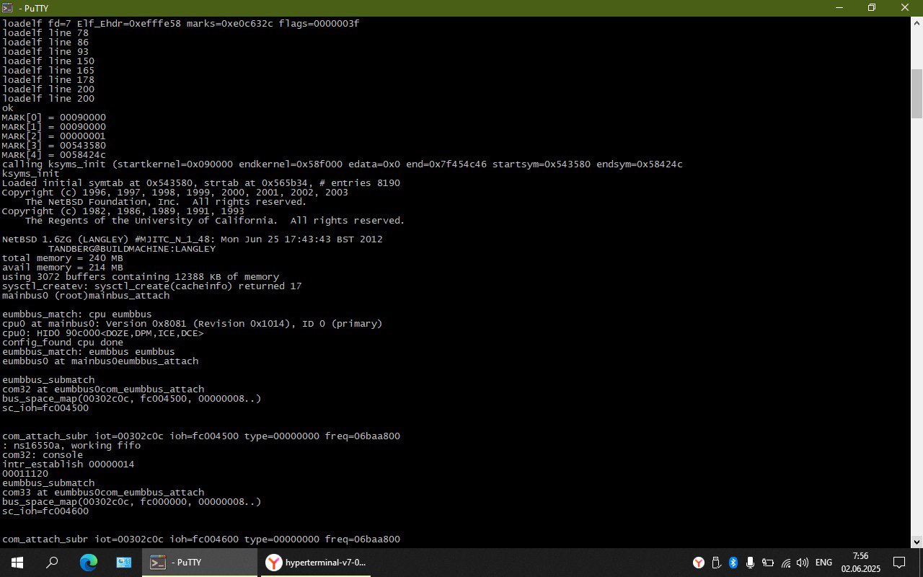Click the 'loadelf line 178' output
The image size is (923, 577).
48,80
